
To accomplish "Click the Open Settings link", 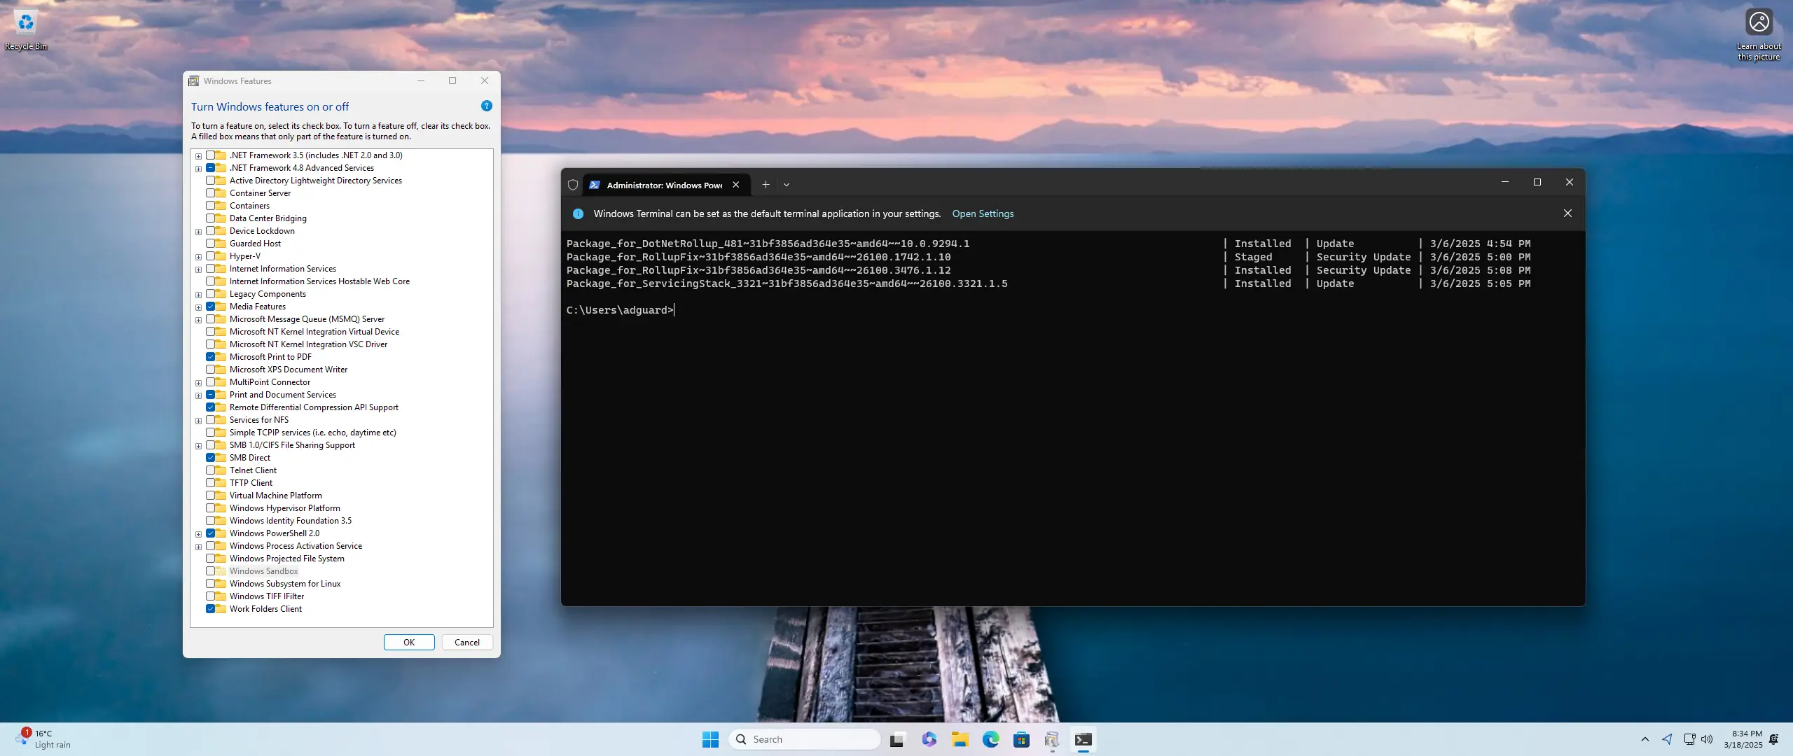I will tap(982, 213).
